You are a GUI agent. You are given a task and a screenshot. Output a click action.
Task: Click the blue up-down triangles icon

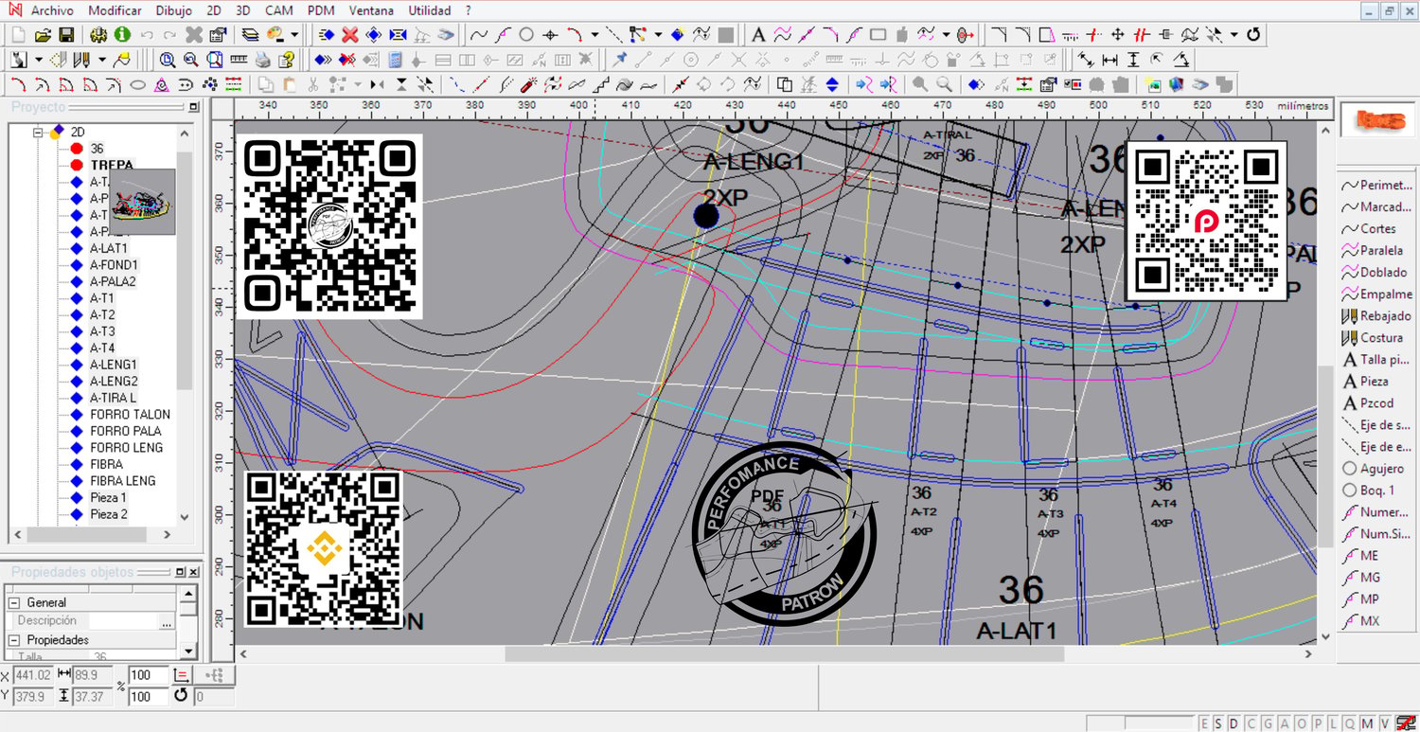[832, 84]
